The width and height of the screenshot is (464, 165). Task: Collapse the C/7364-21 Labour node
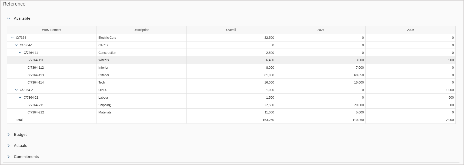(x=20, y=97)
